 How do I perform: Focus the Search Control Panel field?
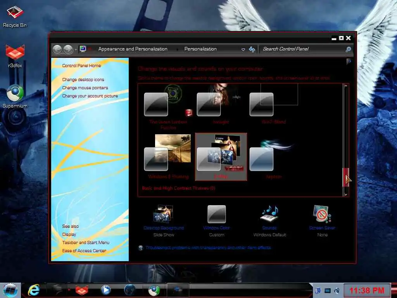pyautogui.click(x=302, y=49)
